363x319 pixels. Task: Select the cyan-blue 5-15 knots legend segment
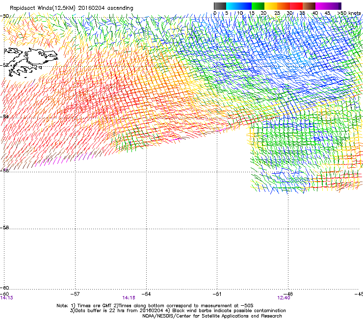239,6
